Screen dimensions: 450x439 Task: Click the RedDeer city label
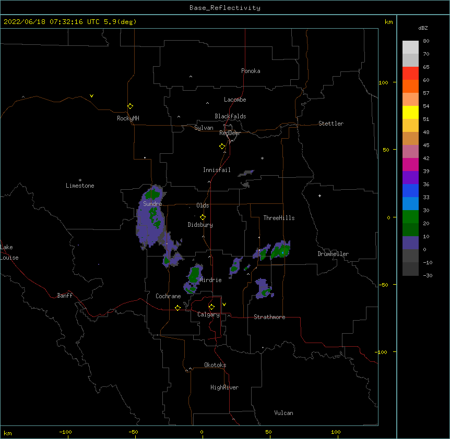tap(230, 133)
